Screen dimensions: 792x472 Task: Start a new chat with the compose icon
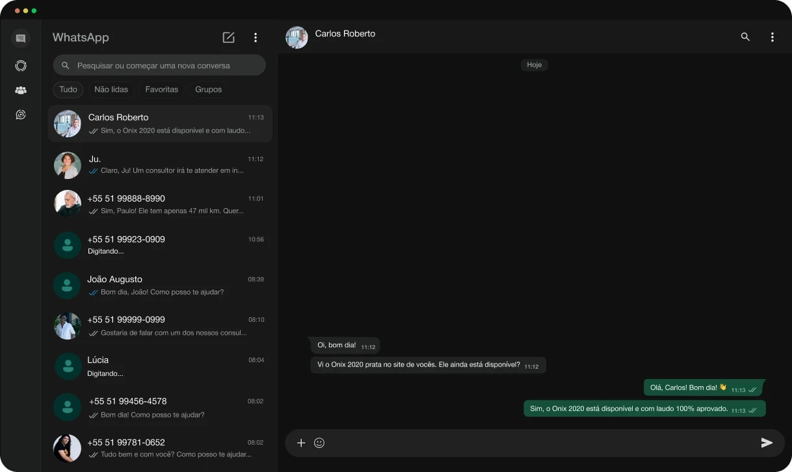click(228, 38)
